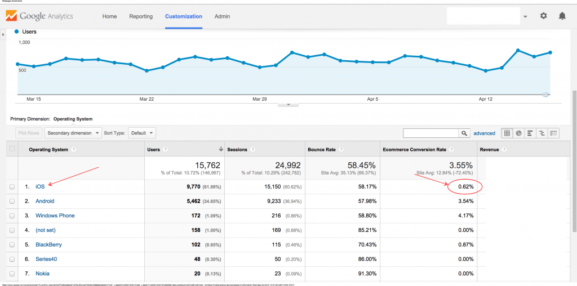Switch to Performance bar view

(530, 133)
